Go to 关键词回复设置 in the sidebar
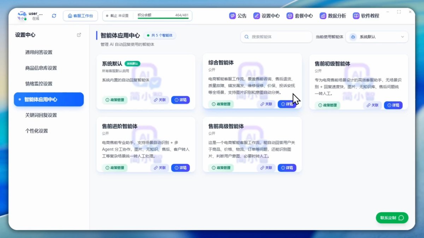Image resolution: width=424 pixels, height=238 pixels. coord(41,115)
